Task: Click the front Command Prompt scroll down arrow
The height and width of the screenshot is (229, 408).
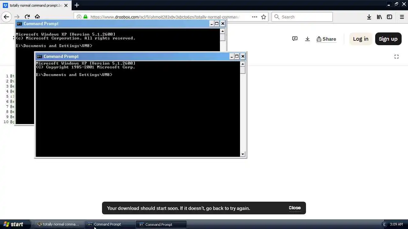Action: pos(243,154)
